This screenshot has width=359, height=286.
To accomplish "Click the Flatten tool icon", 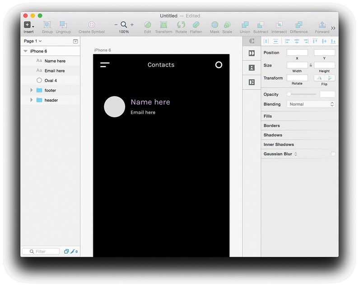I will 196,25.
